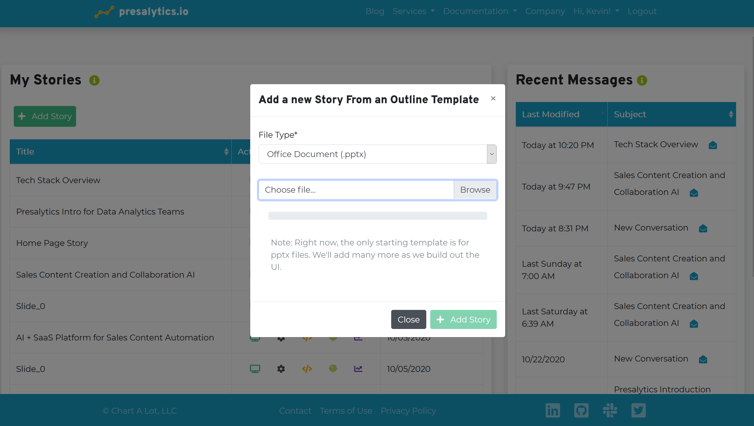Open the Documentation menu
Image resolution: width=754 pixels, height=426 pixels.
480,11
